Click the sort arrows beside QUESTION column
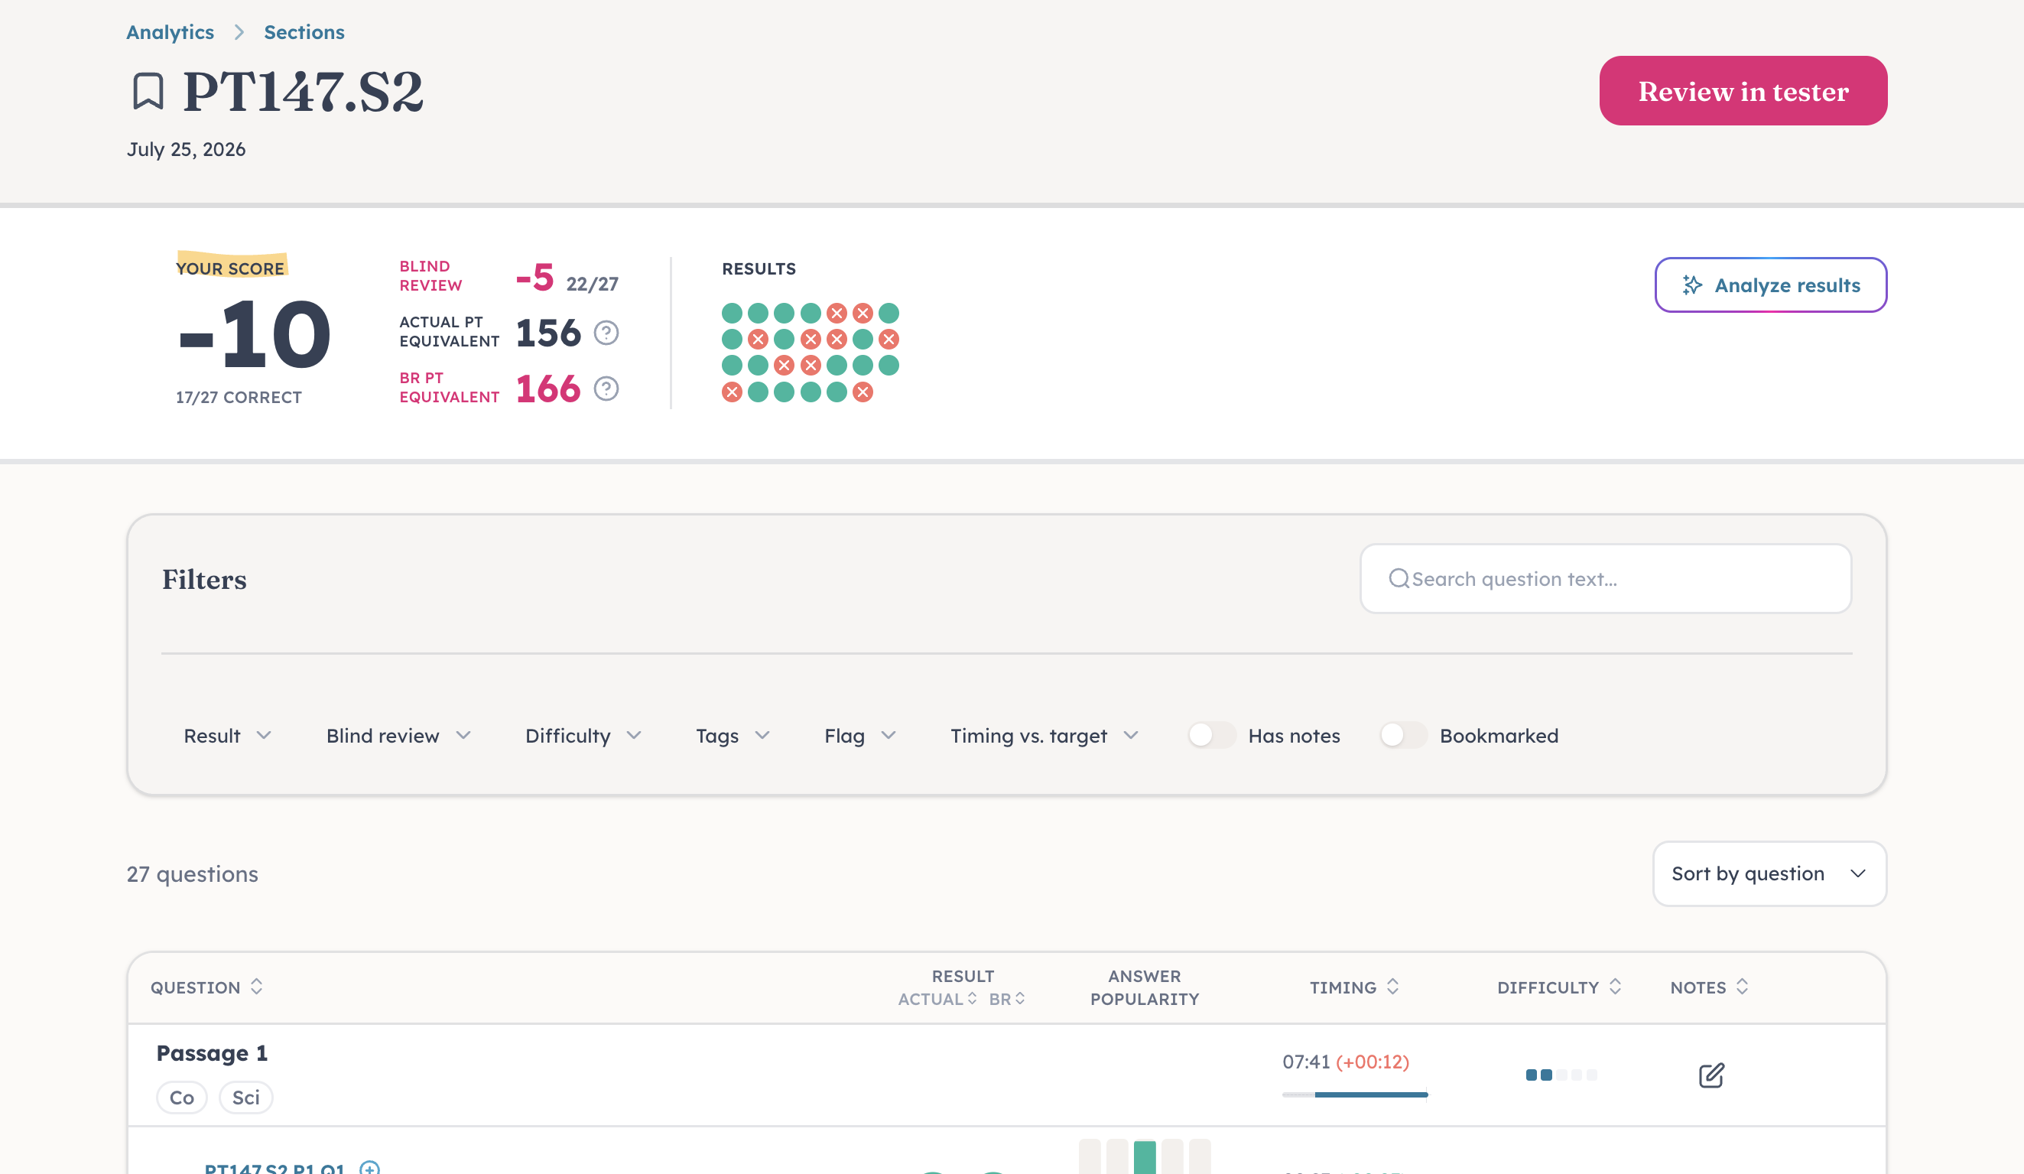The image size is (2024, 1174). pyautogui.click(x=256, y=987)
